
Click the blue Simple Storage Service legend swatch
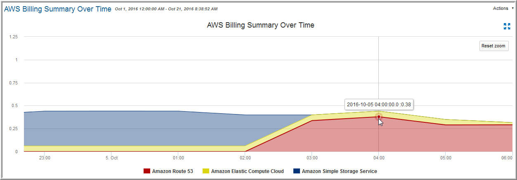[296, 171]
